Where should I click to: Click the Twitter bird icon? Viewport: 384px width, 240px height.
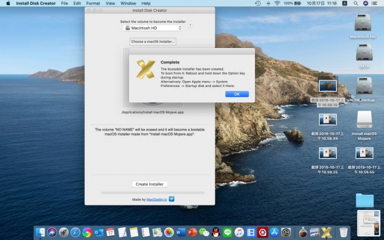pos(172,199)
